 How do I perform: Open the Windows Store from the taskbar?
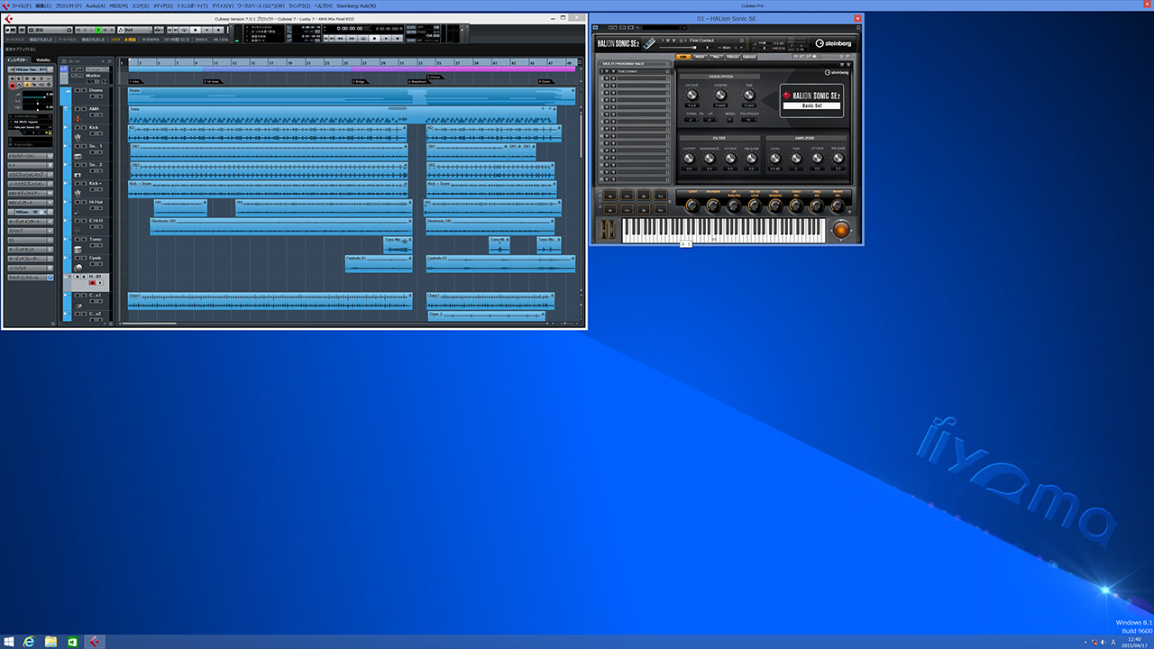coord(72,641)
